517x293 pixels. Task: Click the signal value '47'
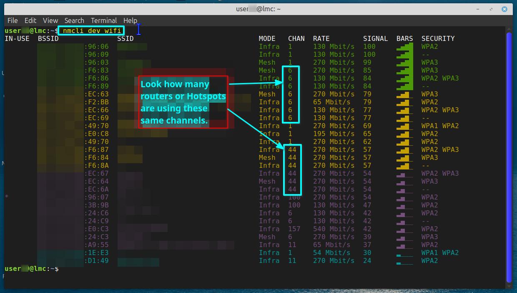coord(367,205)
